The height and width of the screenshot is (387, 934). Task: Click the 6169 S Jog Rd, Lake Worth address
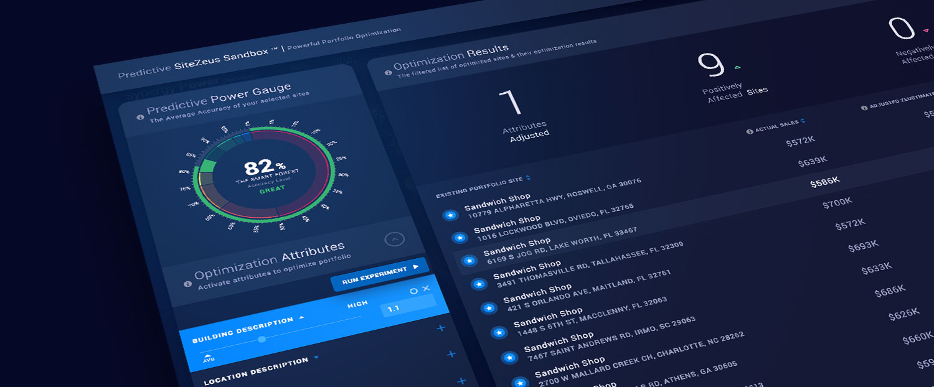[x=561, y=247]
